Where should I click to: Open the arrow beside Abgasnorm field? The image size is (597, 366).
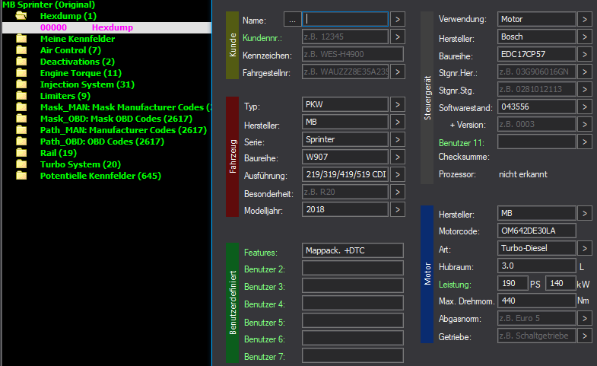coord(585,319)
